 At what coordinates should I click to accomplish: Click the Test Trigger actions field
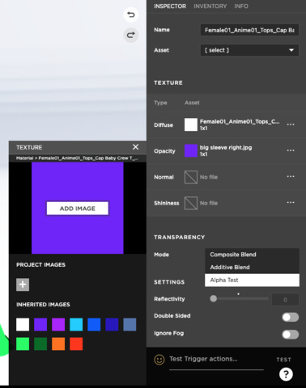216,361
